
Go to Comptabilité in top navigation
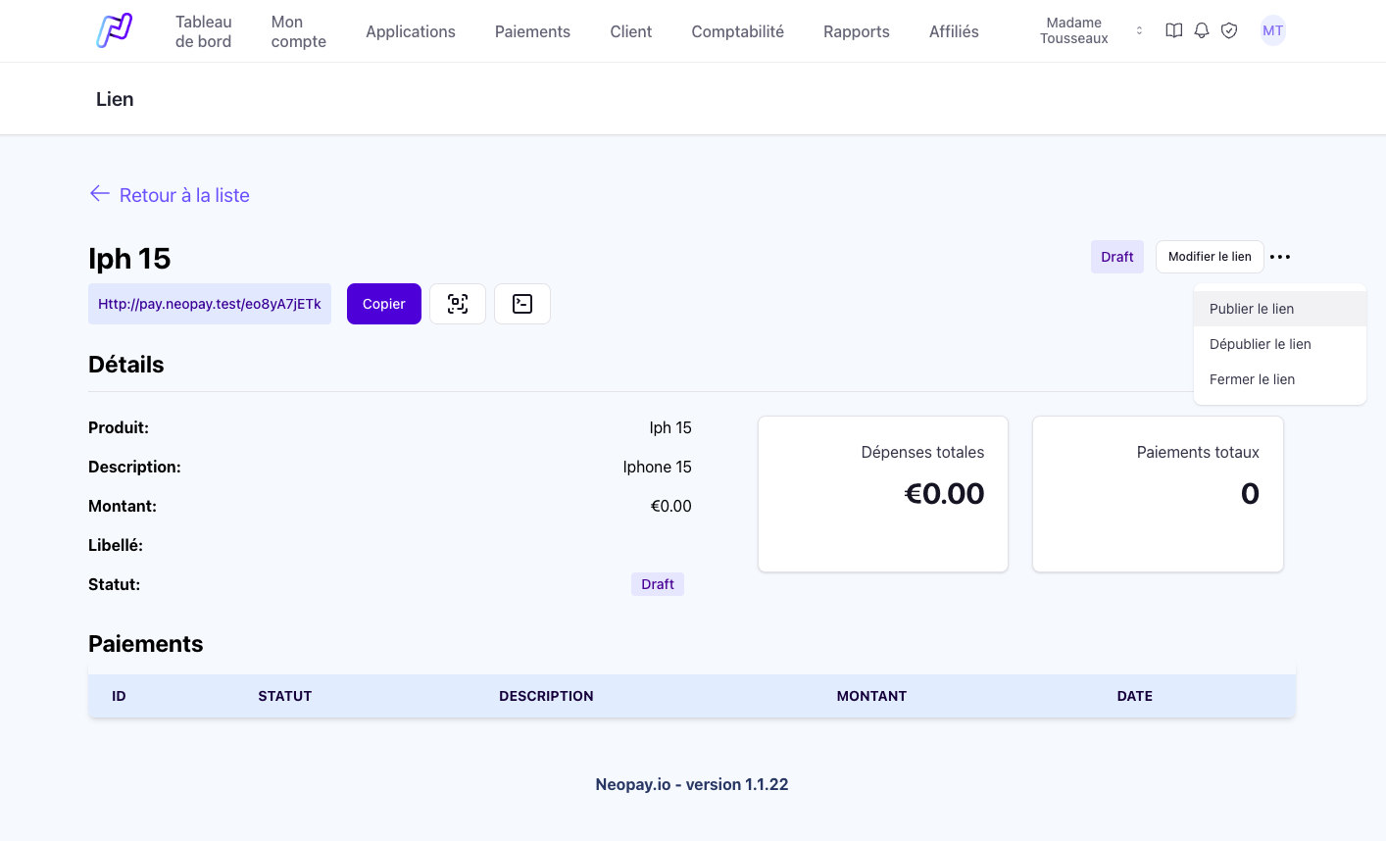tap(737, 31)
